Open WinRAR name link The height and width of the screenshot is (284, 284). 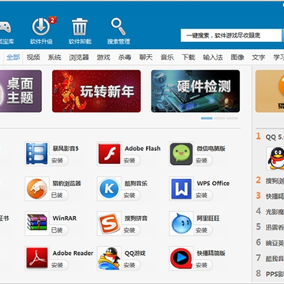(65, 219)
